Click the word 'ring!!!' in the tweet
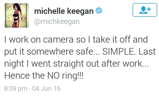Screen dimensions: 159x97 [x=73, y=76]
